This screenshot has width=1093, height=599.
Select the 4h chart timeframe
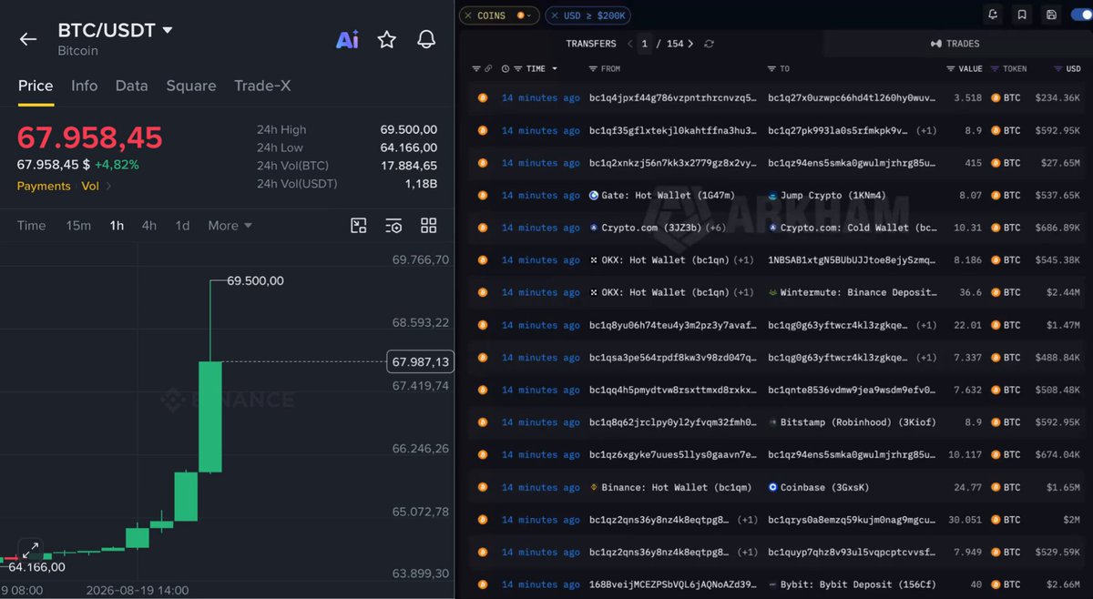[x=148, y=226]
